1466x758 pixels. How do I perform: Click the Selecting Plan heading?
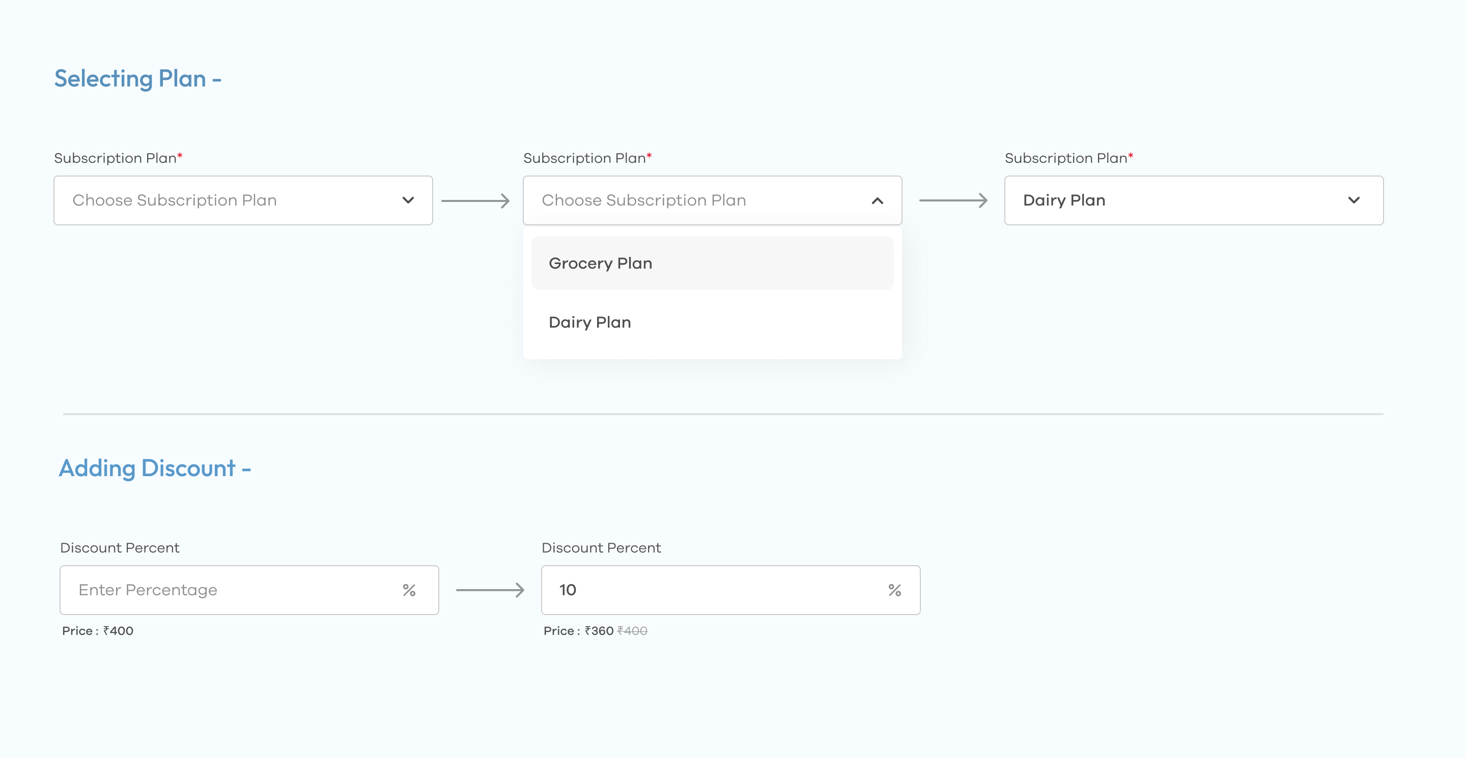click(x=138, y=78)
